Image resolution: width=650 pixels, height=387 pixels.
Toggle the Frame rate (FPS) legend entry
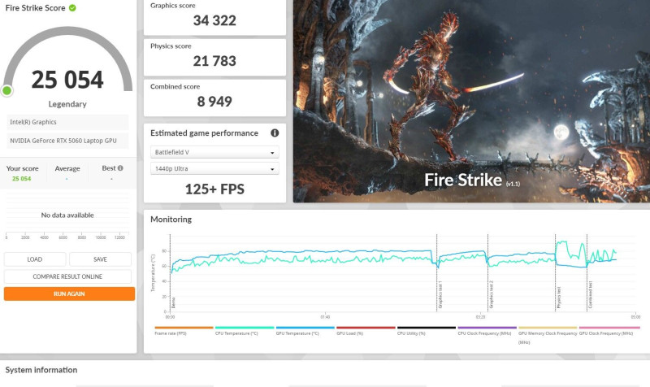point(184,331)
